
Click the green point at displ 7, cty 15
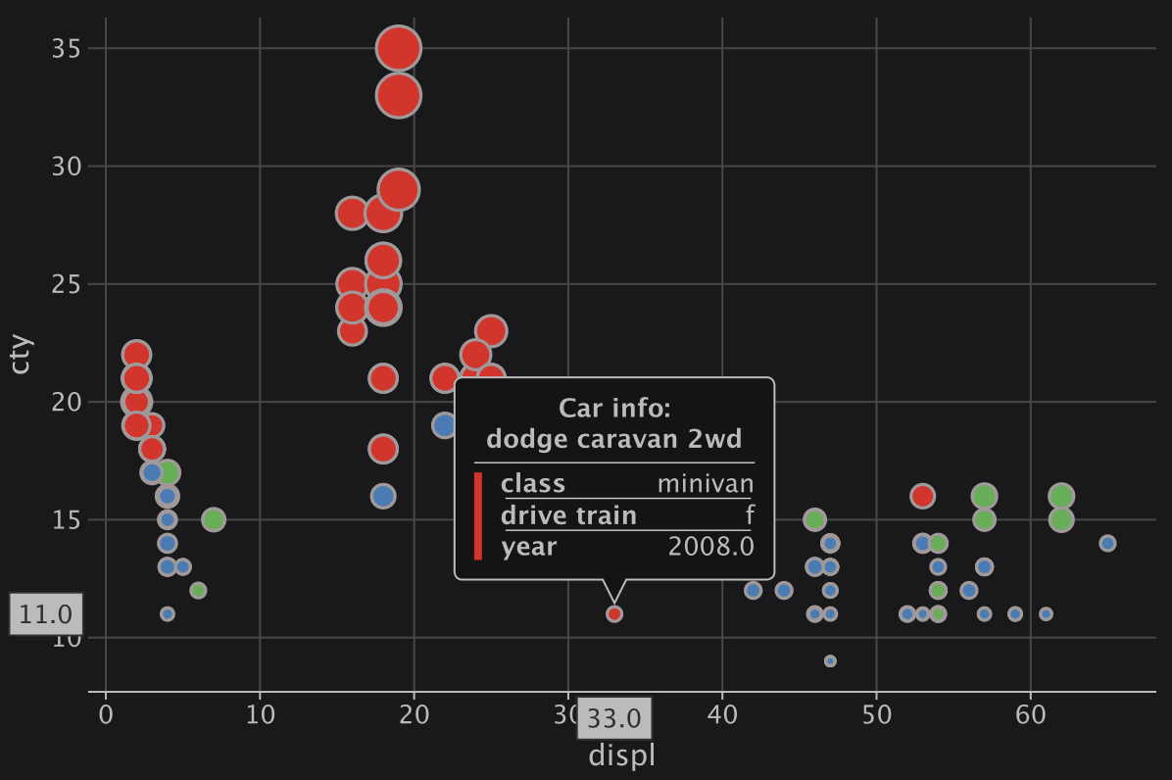(x=214, y=519)
